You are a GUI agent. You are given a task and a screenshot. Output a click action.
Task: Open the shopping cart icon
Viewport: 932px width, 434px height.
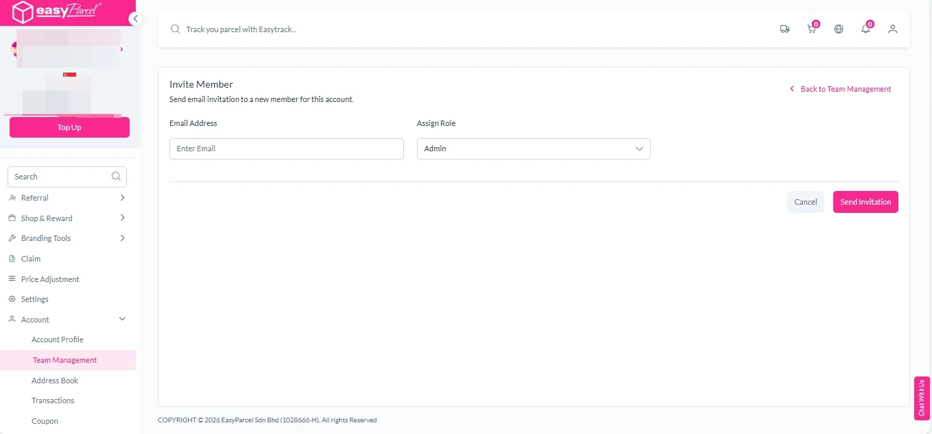click(811, 29)
